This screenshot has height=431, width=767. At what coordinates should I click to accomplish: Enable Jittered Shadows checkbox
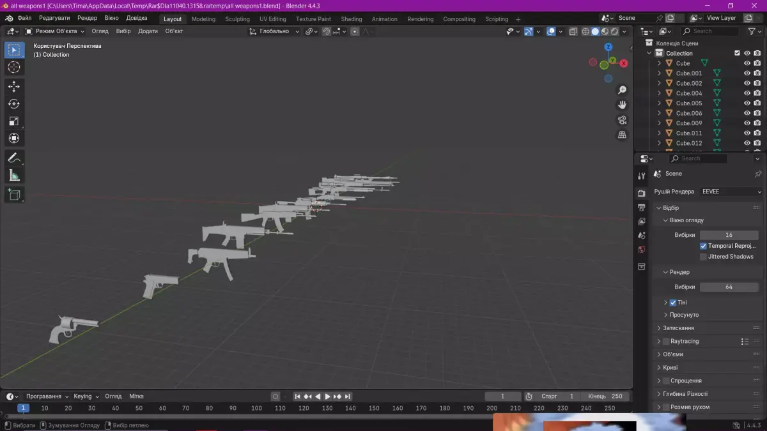pos(703,257)
